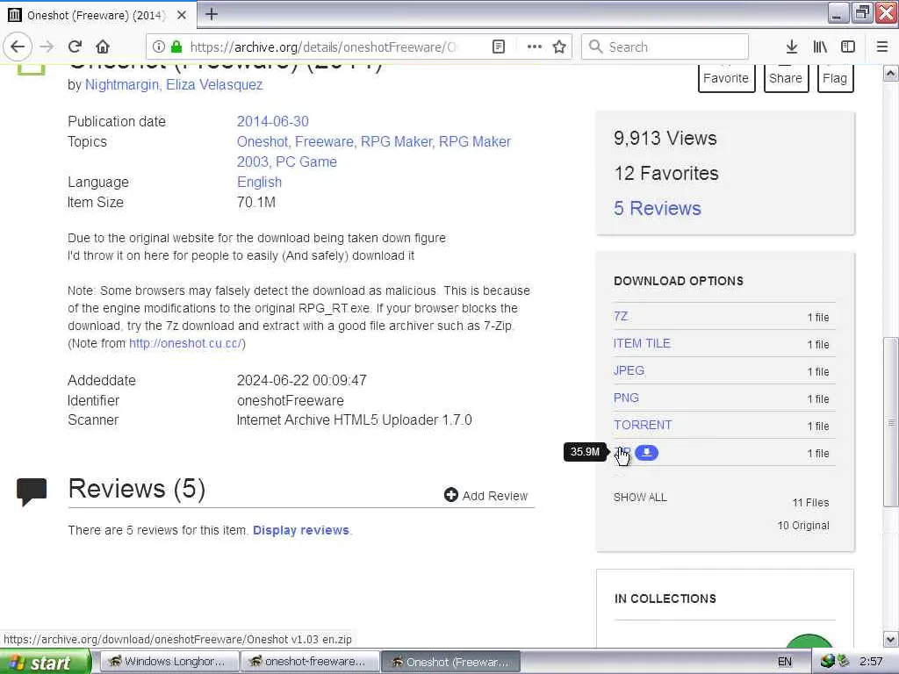The height and width of the screenshot is (674, 899).
Task: Click the oneshotFreeware identifier value
Action: (290, 400)
